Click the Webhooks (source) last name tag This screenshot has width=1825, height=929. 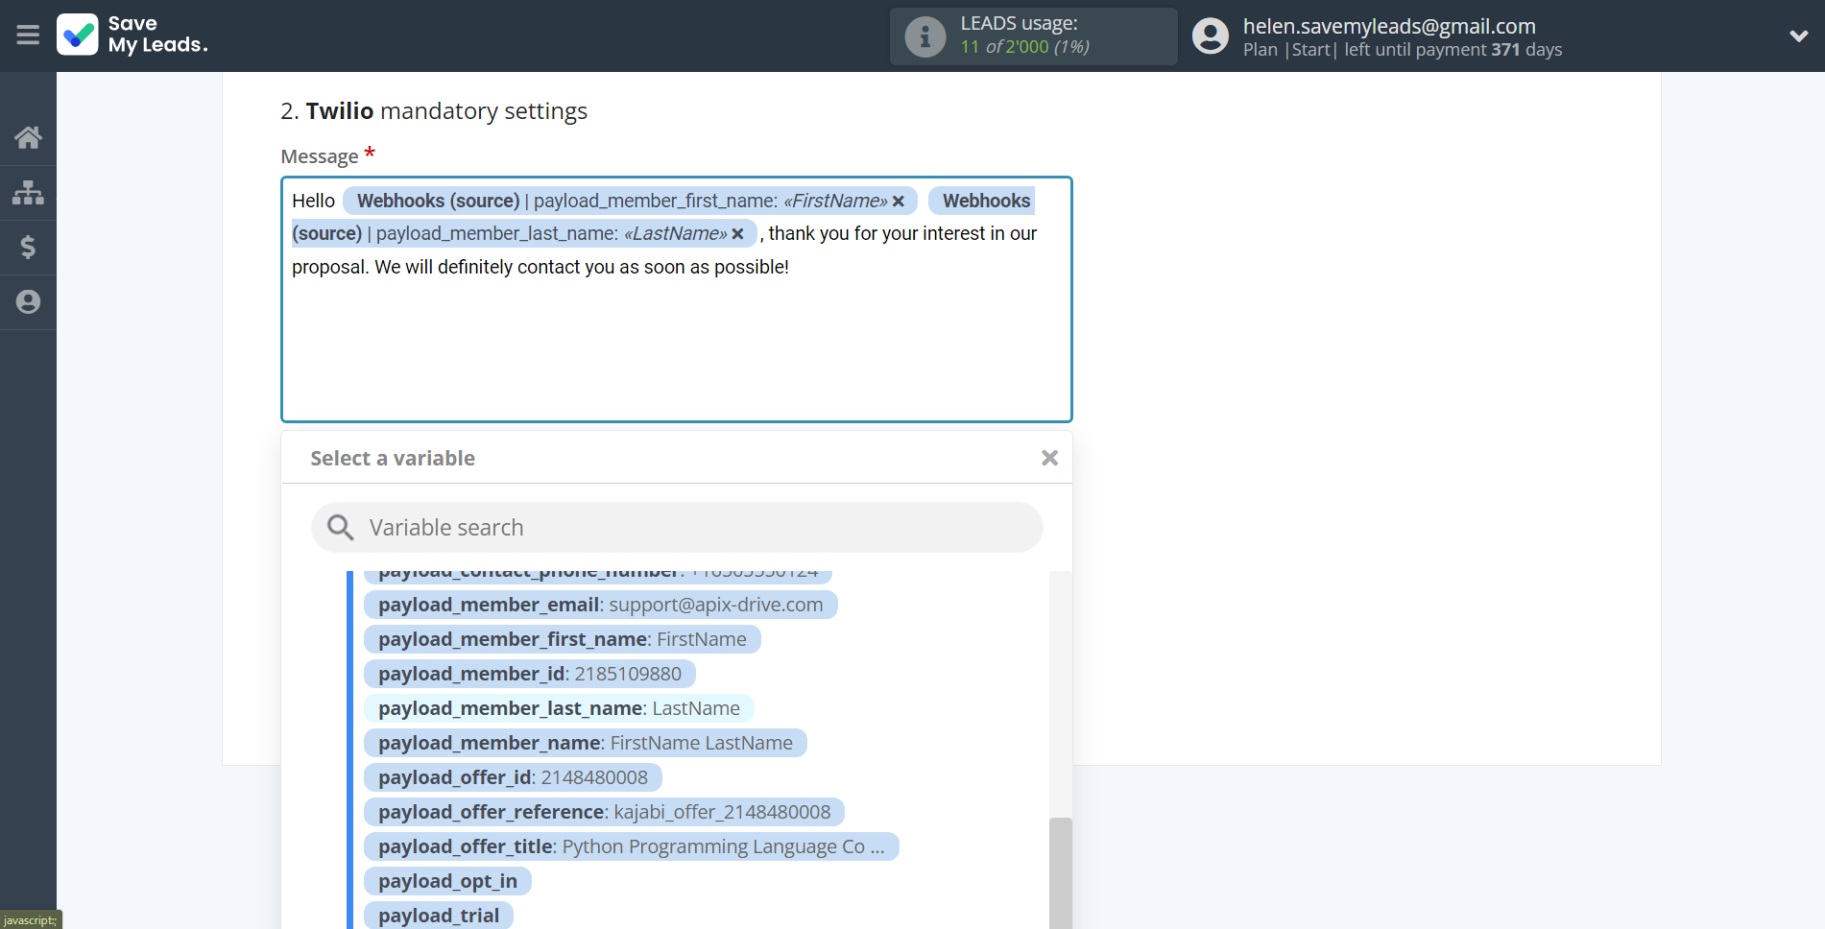[524, 233]
